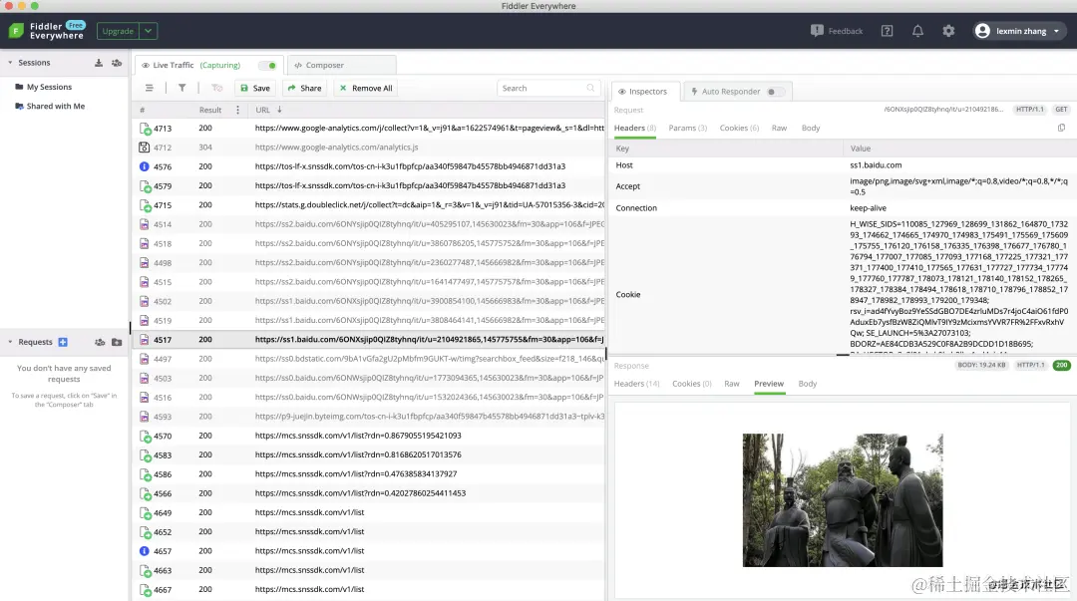The image size is (1077, 601).
Task: Open response Body tab
Action: pos(807,384)
